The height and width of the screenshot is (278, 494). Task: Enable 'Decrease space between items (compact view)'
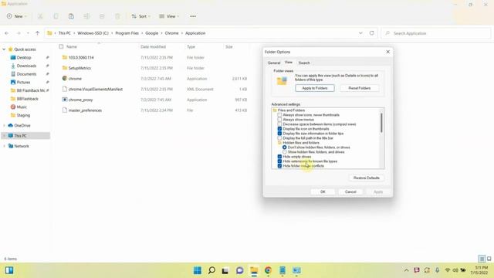[279, 124]
